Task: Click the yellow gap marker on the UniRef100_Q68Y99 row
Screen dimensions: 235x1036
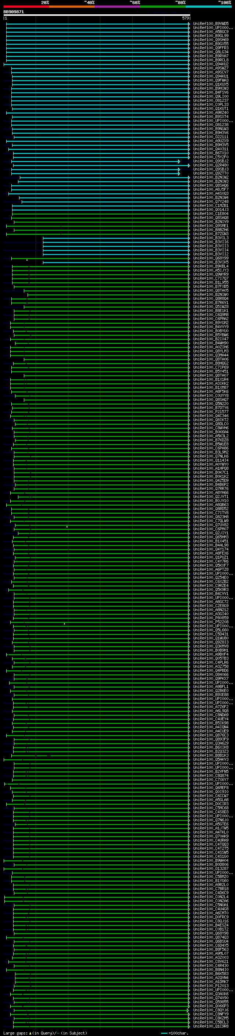Action: tap(27, 260)
